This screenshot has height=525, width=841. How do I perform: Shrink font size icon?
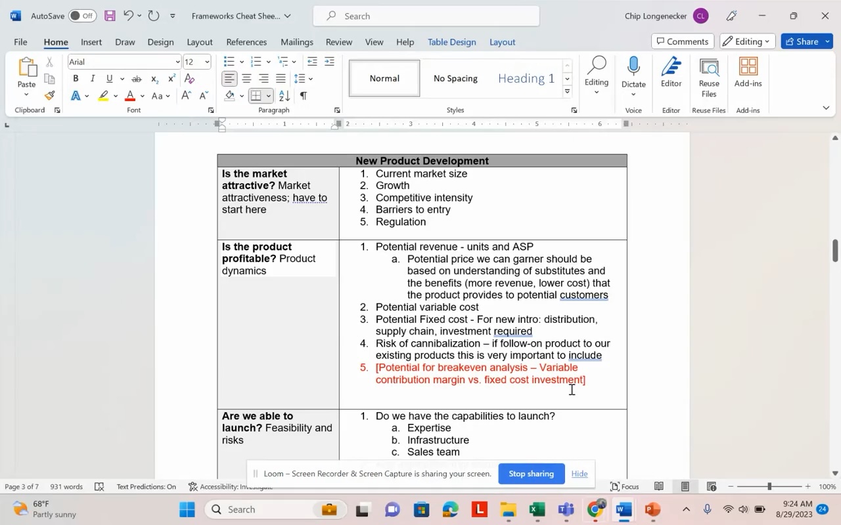pos(202,96)
